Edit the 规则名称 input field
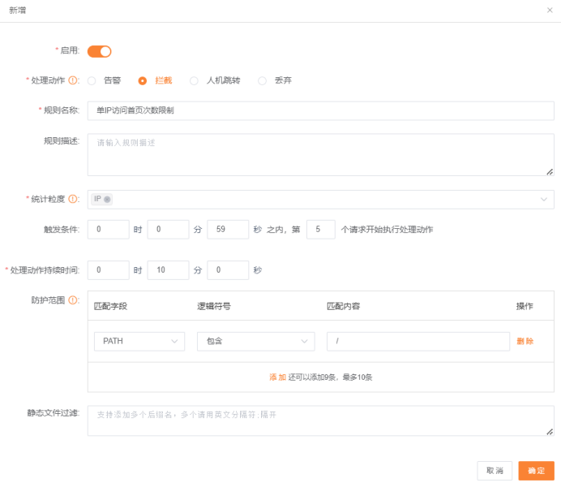This screenshot has width=561, height=487. pyautogui.click(x=320, y=110)
